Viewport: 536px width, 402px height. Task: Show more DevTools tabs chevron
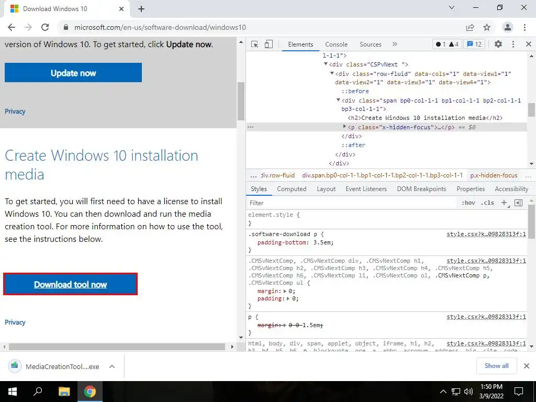click(x=395, y=44)
